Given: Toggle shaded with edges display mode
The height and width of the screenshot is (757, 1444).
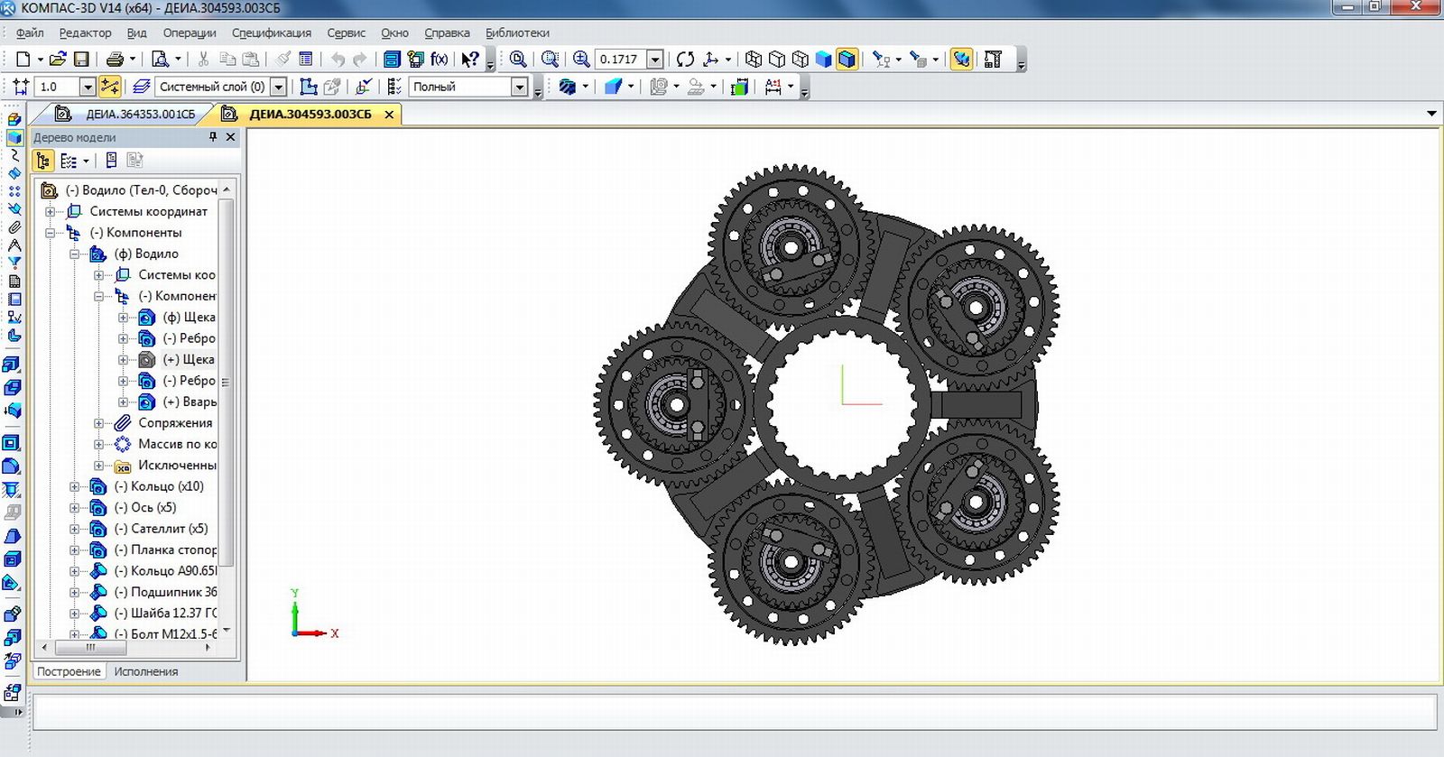Looking at the screenshot, I should (847, 60).
